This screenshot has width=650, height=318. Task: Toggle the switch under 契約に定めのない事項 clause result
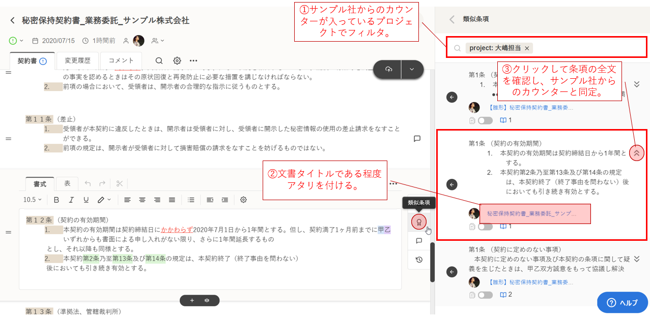coord(485,295)
